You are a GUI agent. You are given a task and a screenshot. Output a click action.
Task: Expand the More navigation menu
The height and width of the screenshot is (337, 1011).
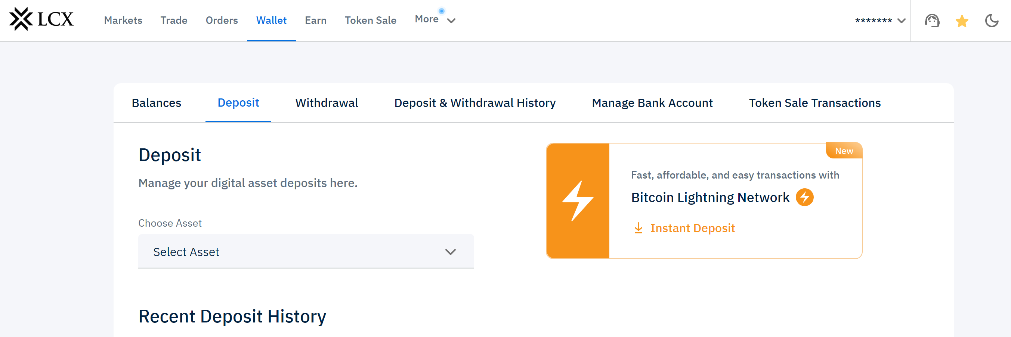pos(435,20)
